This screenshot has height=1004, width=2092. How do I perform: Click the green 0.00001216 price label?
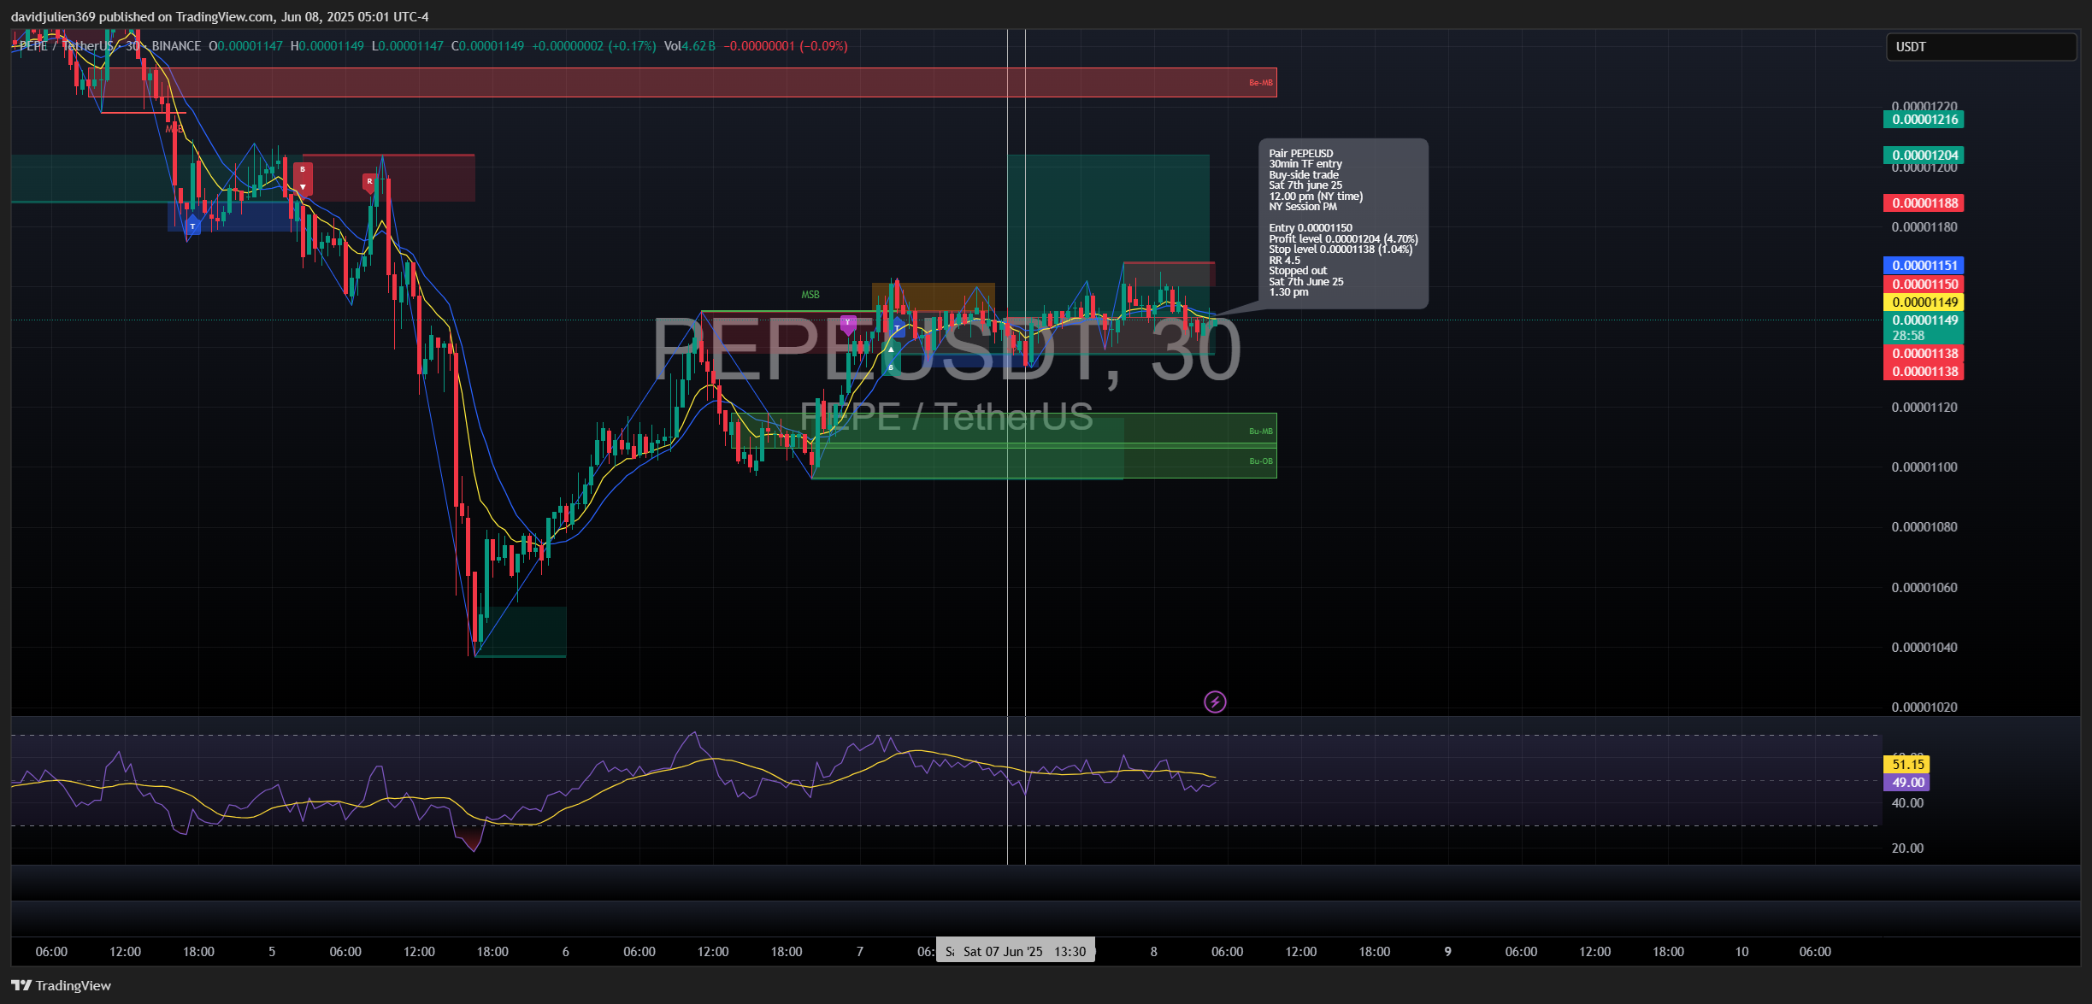click(1924, 120)
